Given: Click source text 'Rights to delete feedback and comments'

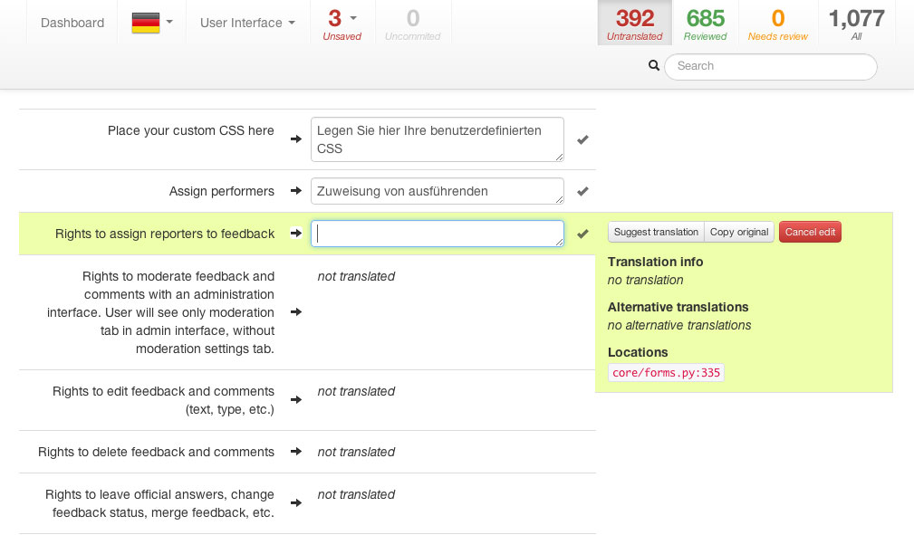Looking at the screenshot, I should [156, 452].
